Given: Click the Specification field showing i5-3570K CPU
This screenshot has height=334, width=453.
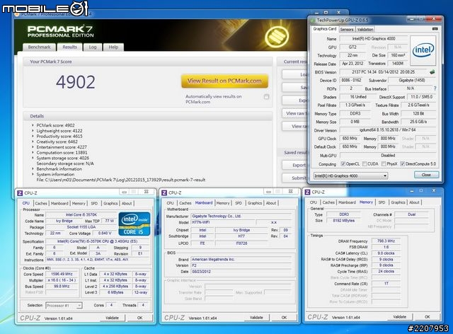Looking at the screenshot, I should coord(98,241).
